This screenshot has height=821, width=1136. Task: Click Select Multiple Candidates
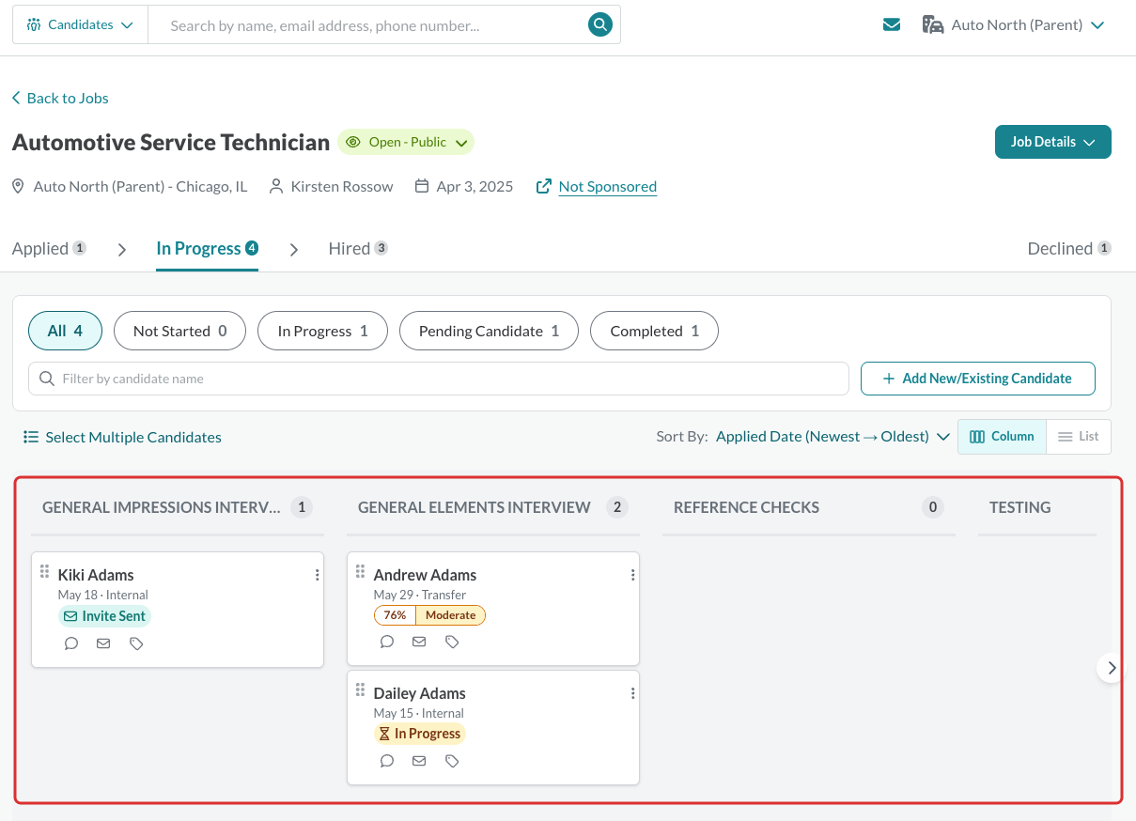[x=123, y=437]
